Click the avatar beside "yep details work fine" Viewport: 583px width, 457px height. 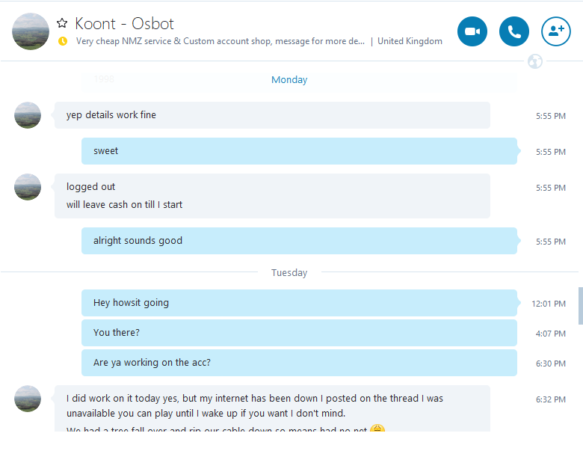(28, 115)
